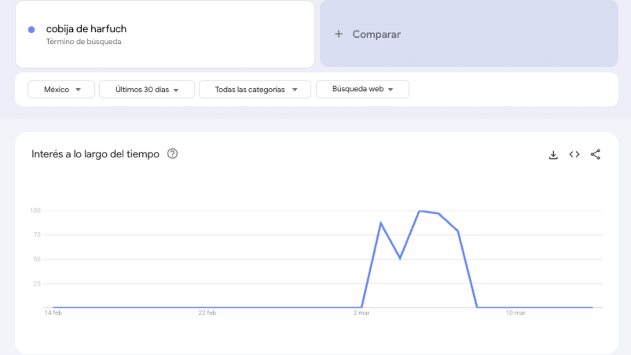Click the blue dot beside search term
This screenshot has width=631, height=355.
pyautogui.click(x=32, y=30)
